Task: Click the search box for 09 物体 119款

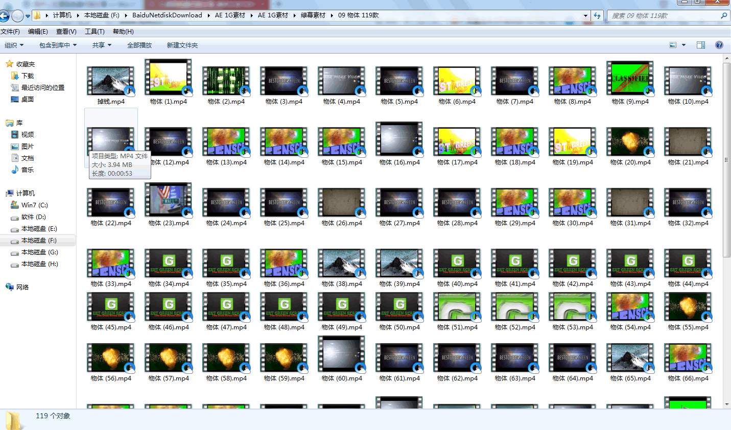Action: [664, 15]
